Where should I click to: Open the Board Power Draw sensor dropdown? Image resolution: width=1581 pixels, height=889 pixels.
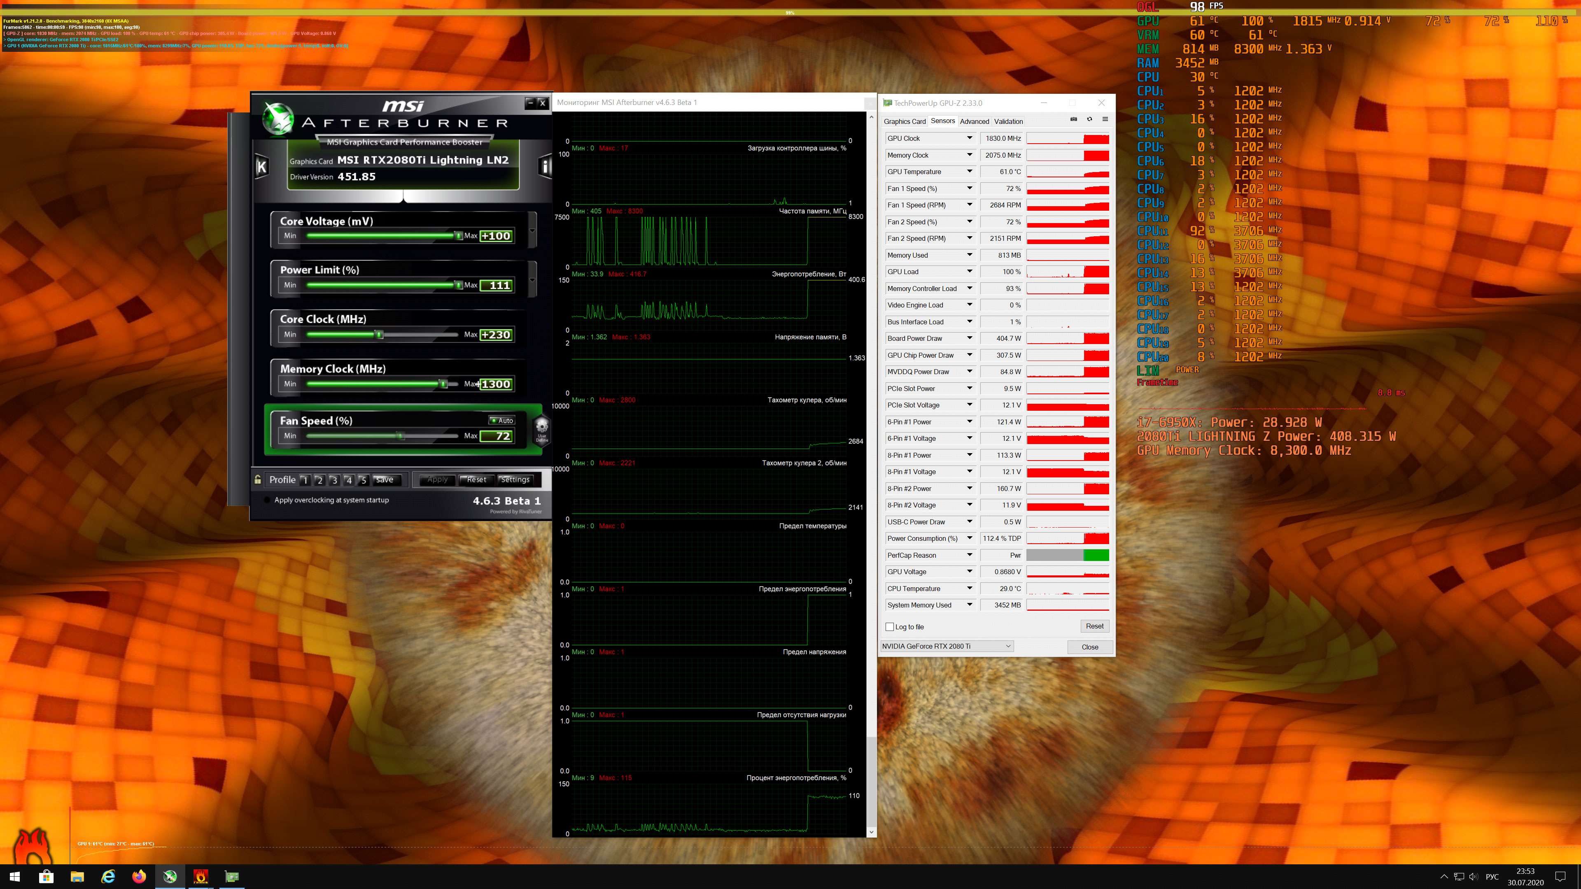pyautogui.click(x=970, y=338)
